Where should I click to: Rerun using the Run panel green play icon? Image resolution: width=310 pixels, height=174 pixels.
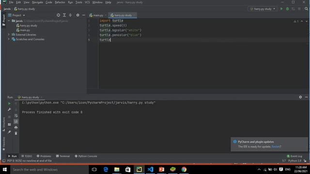pyautogui.click(x=9, y=103)
